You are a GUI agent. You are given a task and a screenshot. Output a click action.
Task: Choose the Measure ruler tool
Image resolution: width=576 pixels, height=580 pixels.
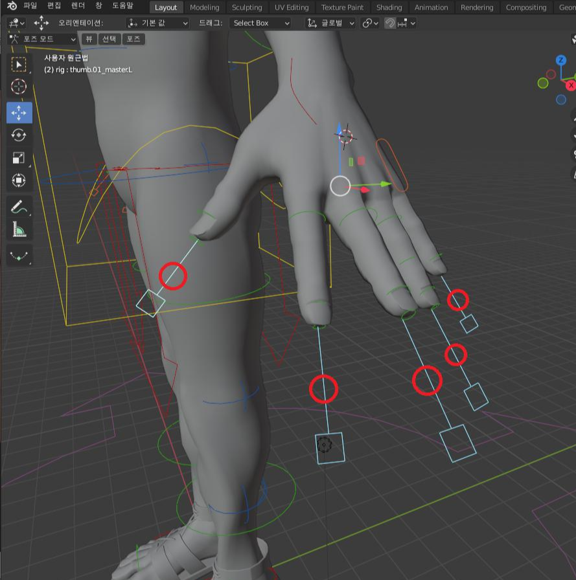(x=19, y=229)
